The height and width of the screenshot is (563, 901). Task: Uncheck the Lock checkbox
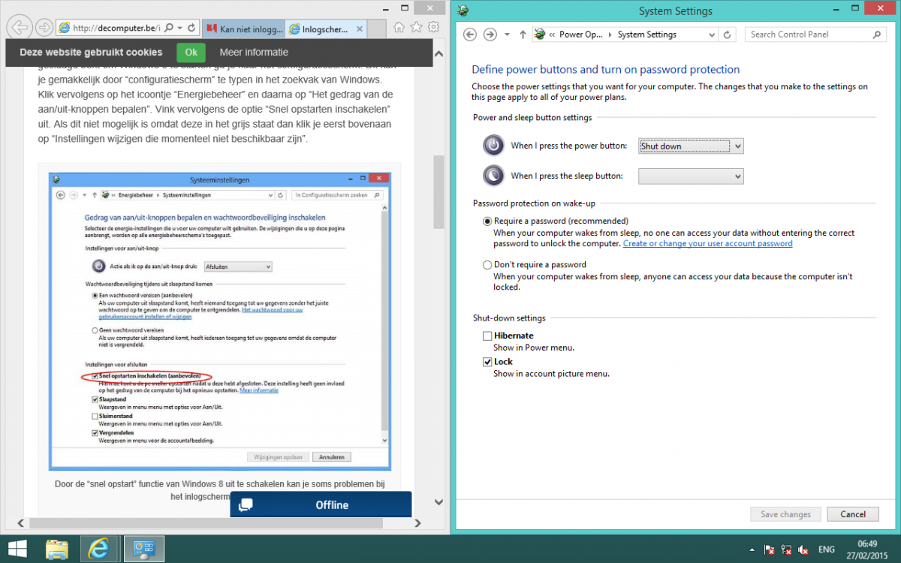488,361
